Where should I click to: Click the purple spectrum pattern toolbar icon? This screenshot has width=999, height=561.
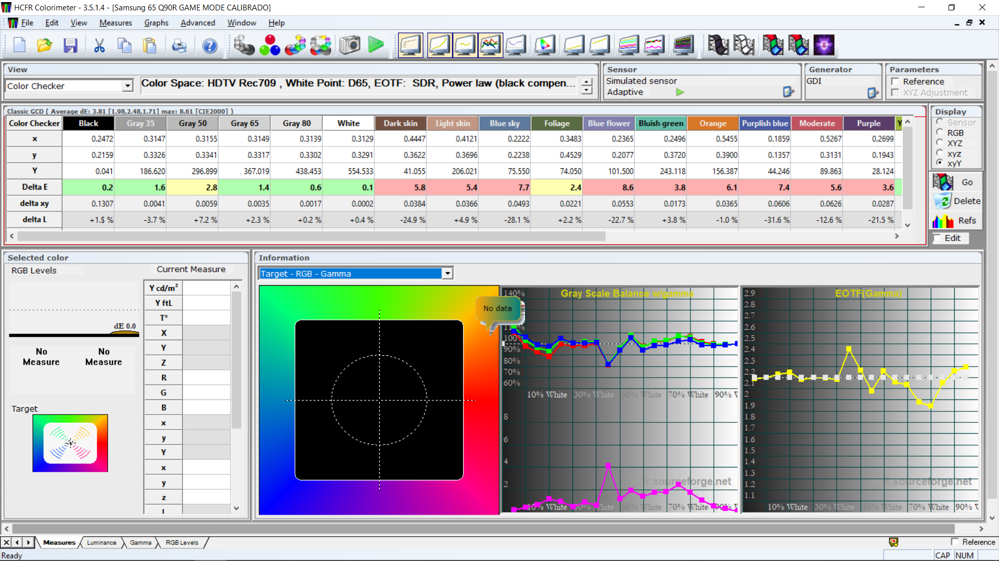[824, 46]
